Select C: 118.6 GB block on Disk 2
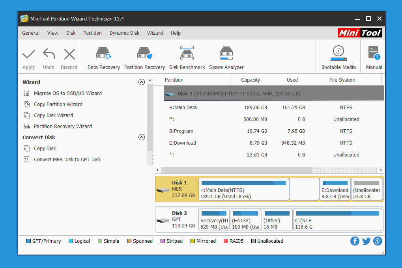This screenshot has height=268, width=402. [338, 220]
